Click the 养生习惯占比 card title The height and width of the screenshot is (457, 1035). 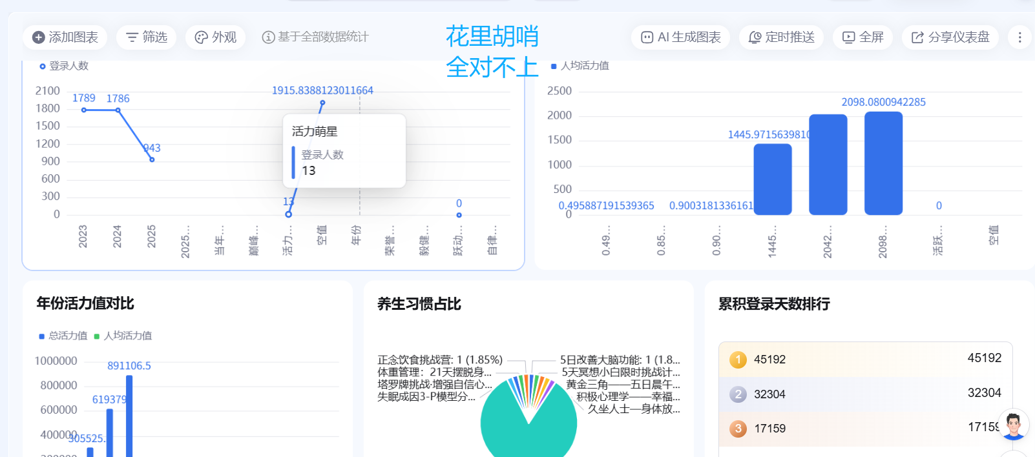(x=419, y=304)
